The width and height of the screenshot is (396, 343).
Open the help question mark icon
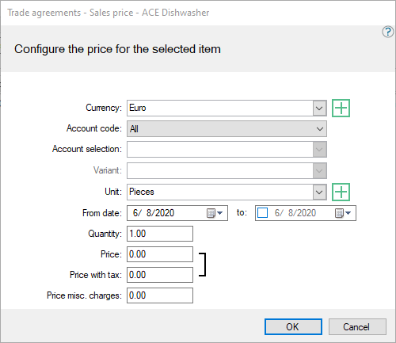tap(387, 32)
